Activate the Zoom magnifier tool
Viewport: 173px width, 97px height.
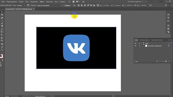pyautogui.click(x=2, y=50)
